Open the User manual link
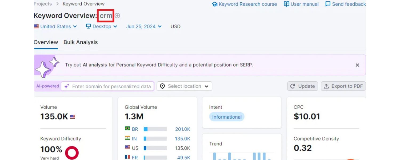 [x=301, y=4]
